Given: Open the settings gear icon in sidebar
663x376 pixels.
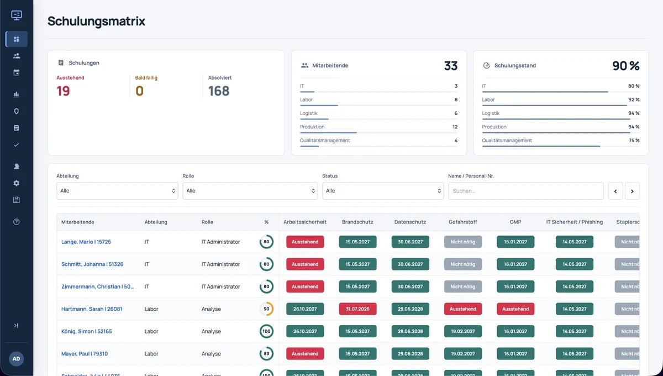Looking at the screenshot, I should point(17,183).
